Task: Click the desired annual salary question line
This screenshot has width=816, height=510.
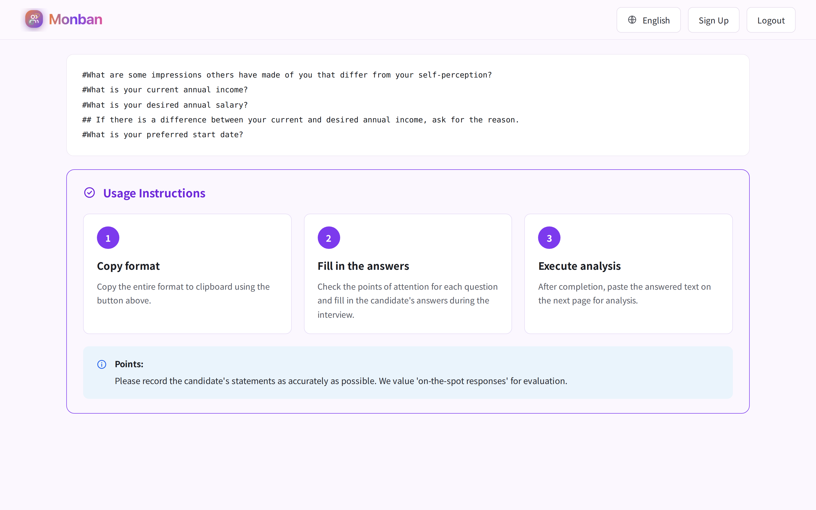Action: (x=165, y=105)
